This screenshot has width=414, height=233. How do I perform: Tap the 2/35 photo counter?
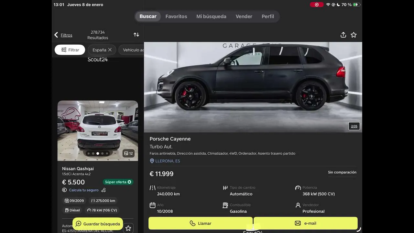click(354, 126)
